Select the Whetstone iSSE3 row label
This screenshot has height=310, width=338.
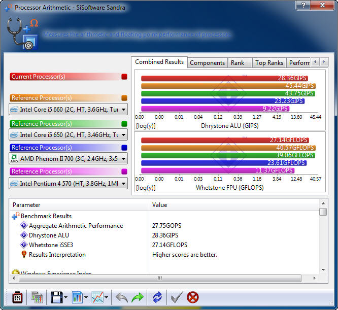pos(51,245)
